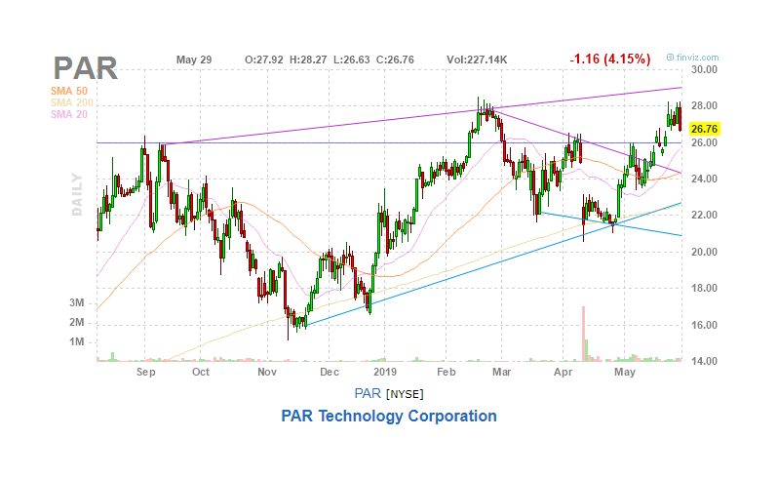Click the 2019 year axis label
This screenshot has height=478, width=778.
coord(385,372)
